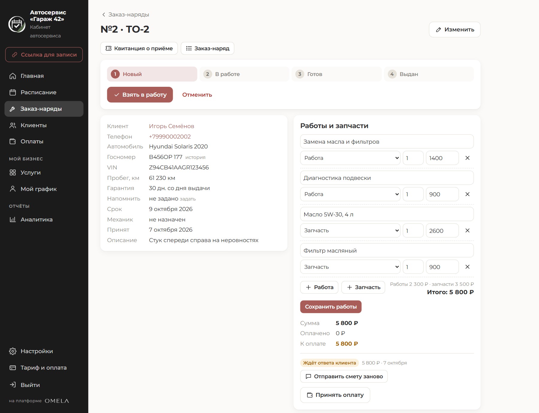The width and height of the screenshot is (539, 413).
Task: Click Сохранить работы
Action: (x=331, y=307)
